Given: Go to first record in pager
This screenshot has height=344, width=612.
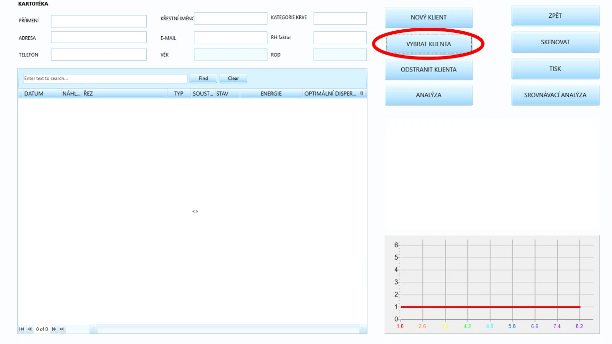Looking at the screenshot, I should tap(22, 329).
